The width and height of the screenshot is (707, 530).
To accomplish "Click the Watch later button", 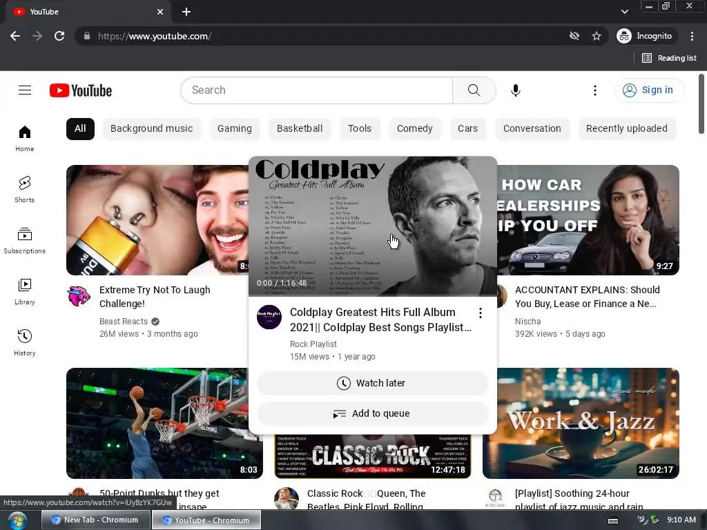I will point(372,383).
